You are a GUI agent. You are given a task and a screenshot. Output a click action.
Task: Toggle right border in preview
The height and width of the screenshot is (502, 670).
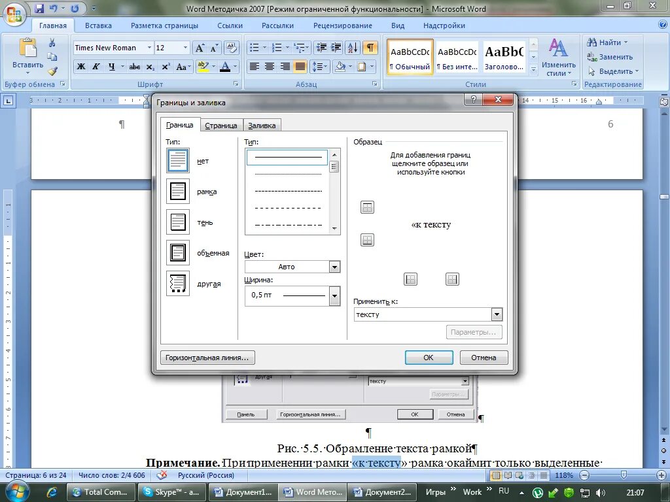tap(452, 279)
